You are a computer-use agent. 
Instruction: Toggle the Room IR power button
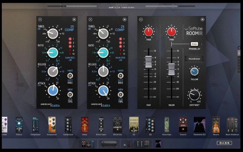click(x=203, y=19)
